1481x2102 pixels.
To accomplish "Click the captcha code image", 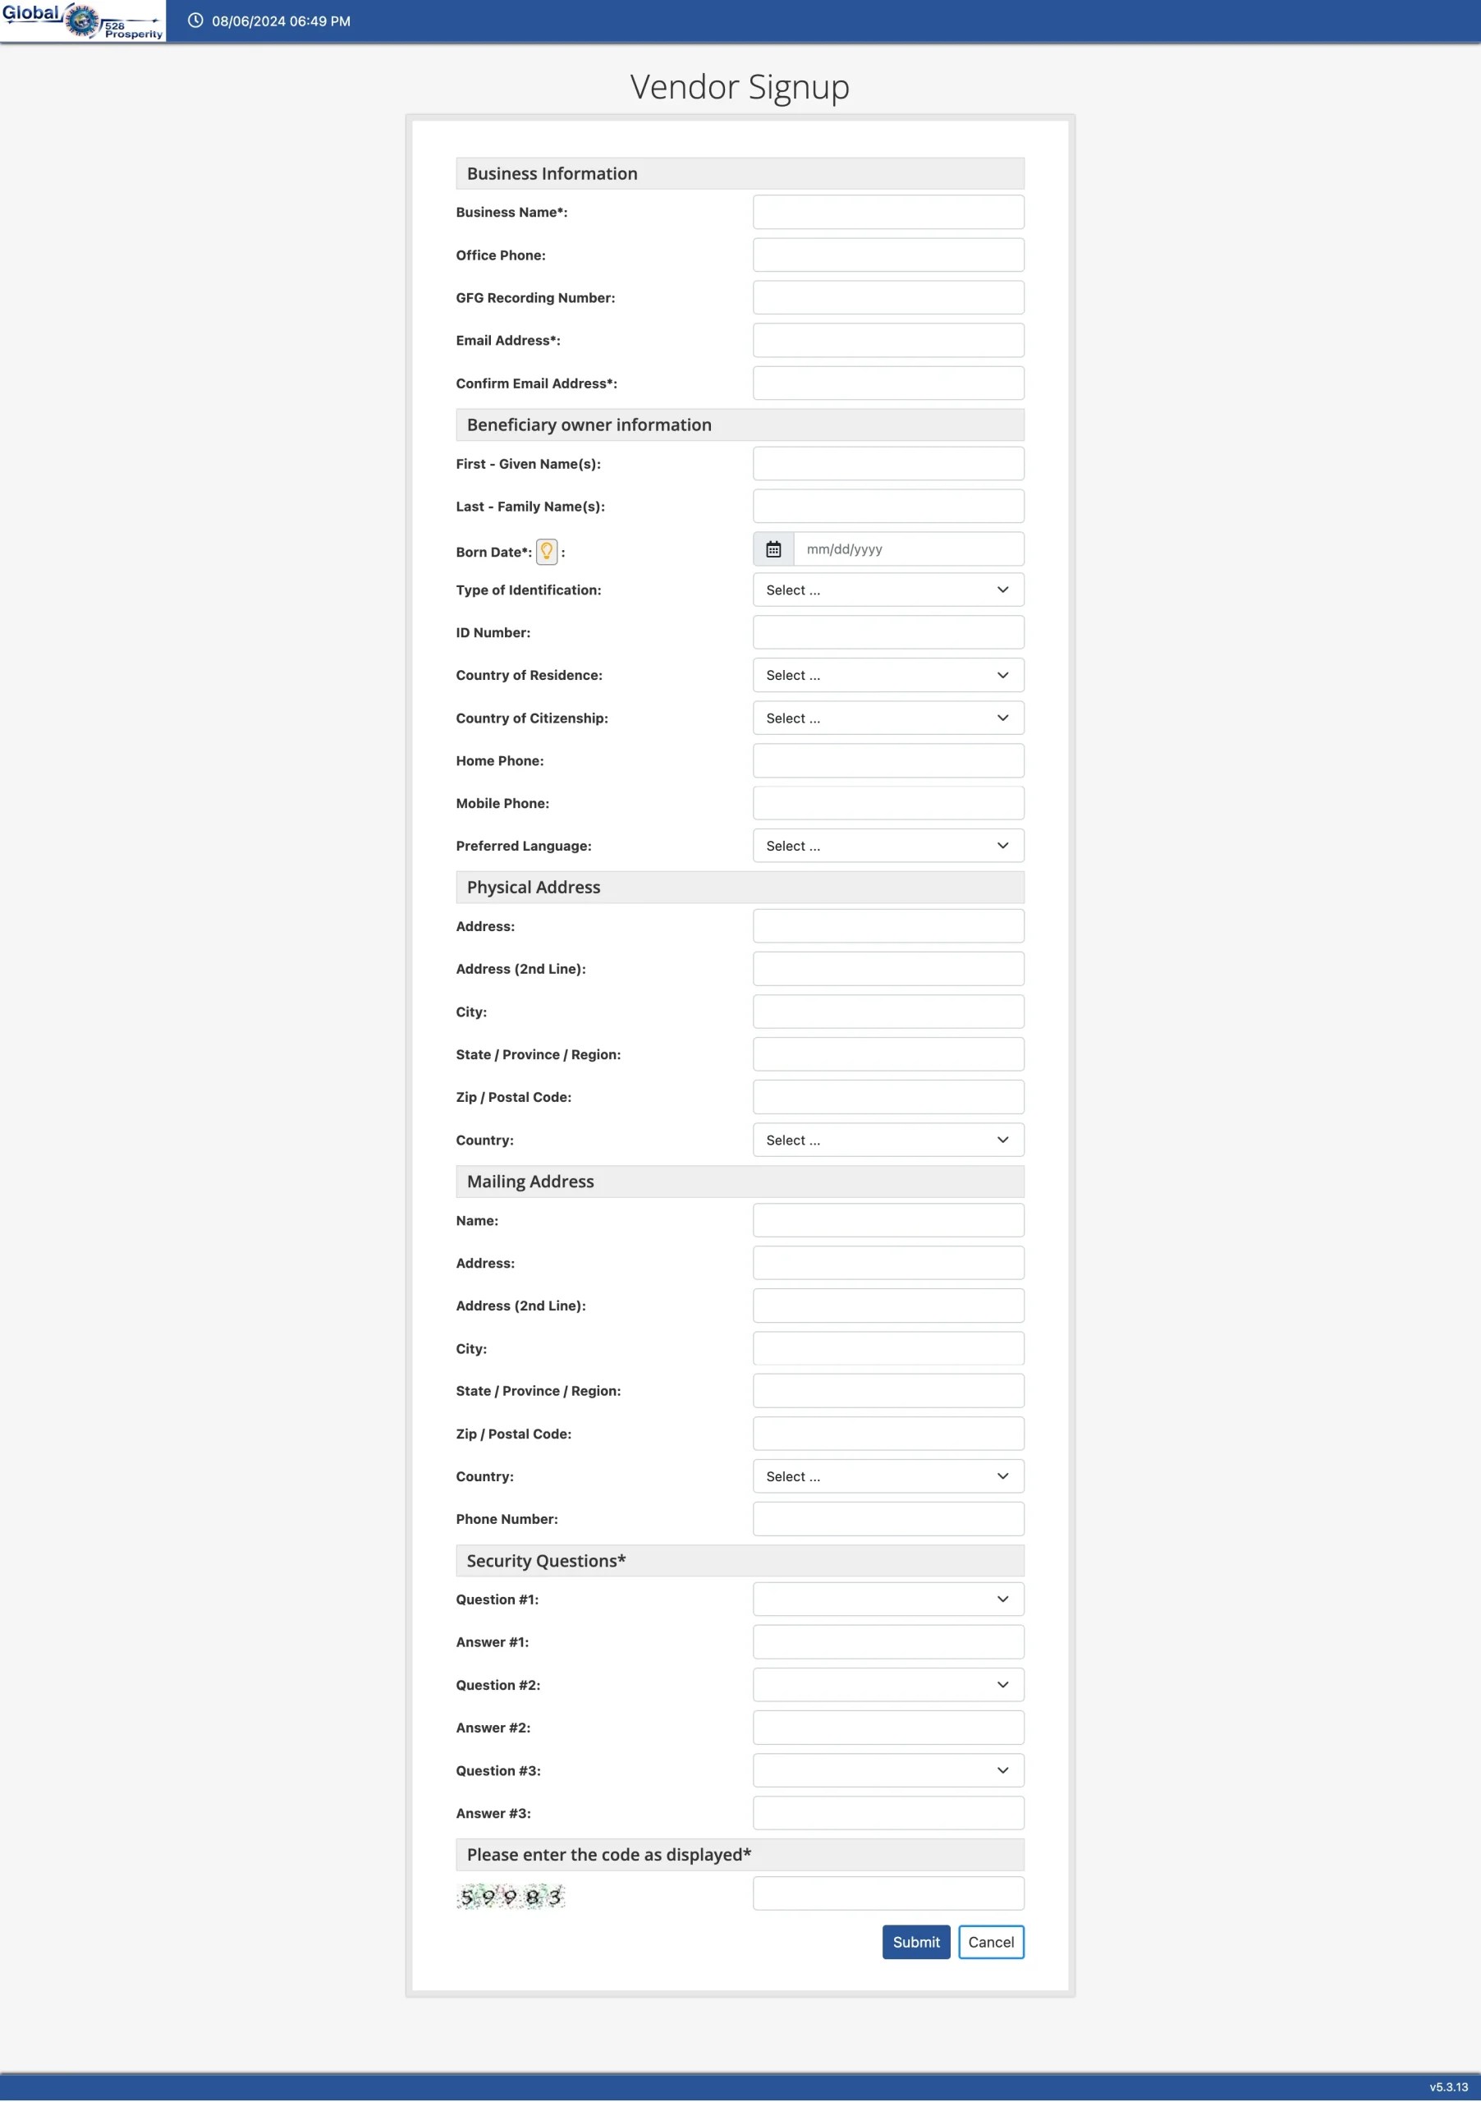I will pos(511,1897).
